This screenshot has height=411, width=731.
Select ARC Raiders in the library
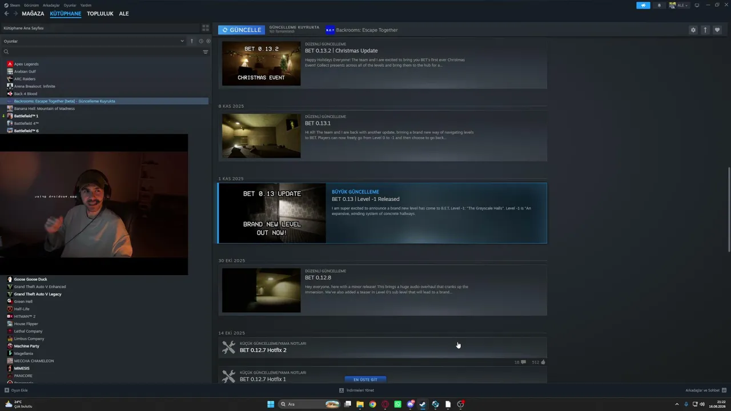click(25, 79)
